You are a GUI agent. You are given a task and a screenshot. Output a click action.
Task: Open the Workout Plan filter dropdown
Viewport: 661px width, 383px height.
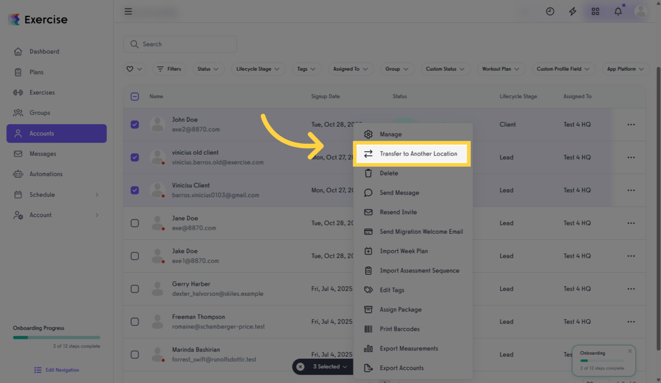pyautogui.click(x=501, y=69)
